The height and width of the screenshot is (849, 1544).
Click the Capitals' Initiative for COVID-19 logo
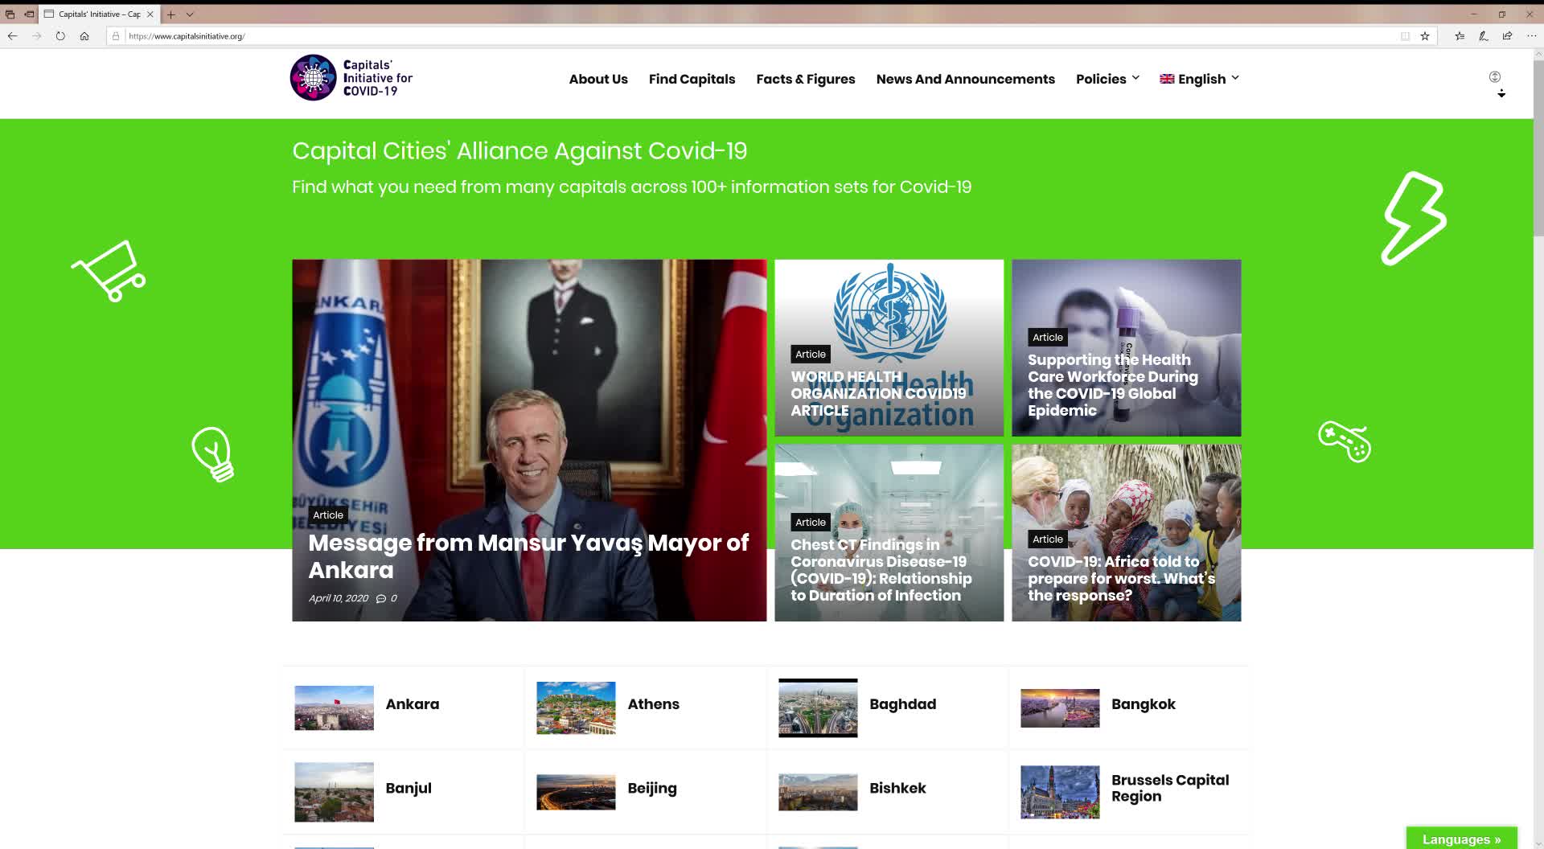click(x=351, y=78)
